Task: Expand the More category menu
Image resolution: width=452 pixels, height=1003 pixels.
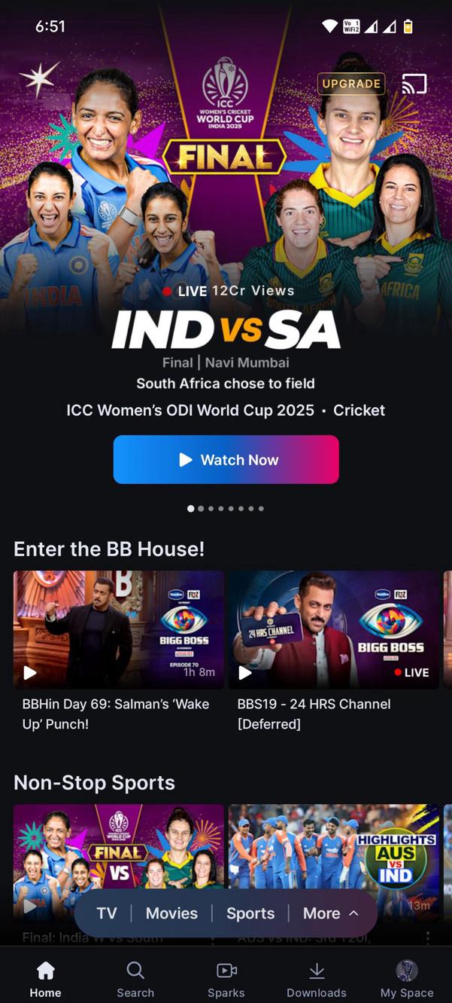Action: (331, 913)
